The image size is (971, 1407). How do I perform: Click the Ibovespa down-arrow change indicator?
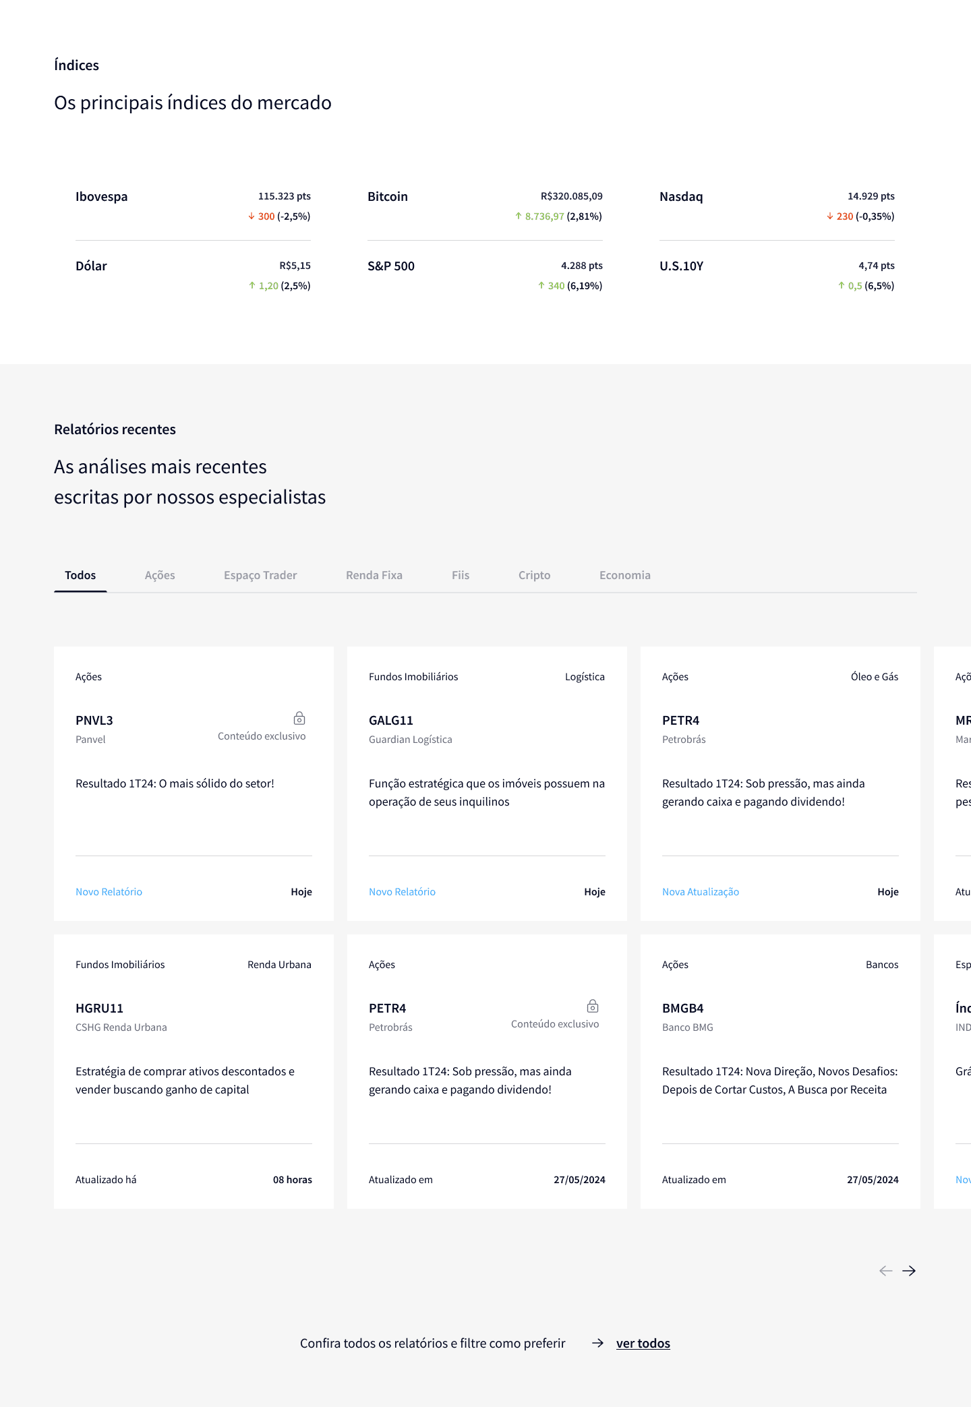coord(252,216)
